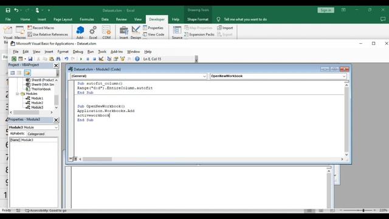Open the VBA editor Debug menu
Screen dimensions: 389x219
[x=78, y=52]
